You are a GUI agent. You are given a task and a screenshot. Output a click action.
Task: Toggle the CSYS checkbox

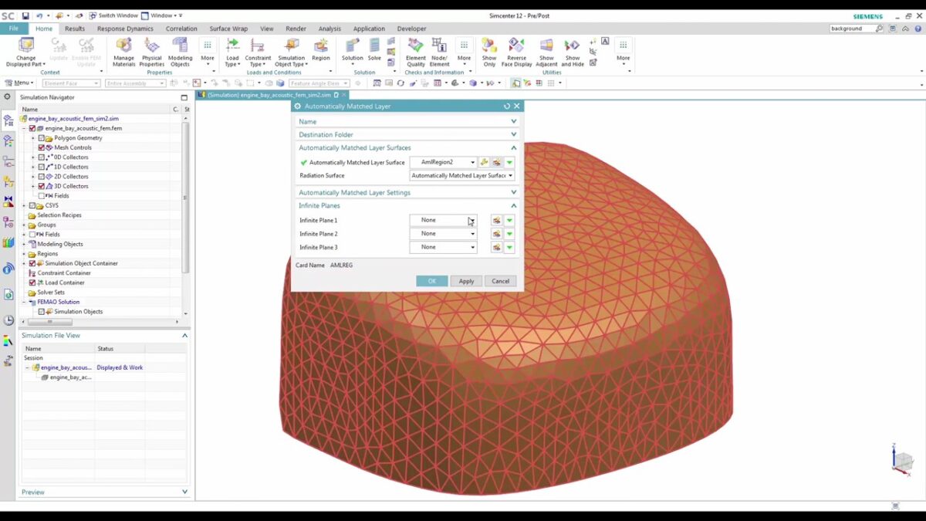(32, 205)
